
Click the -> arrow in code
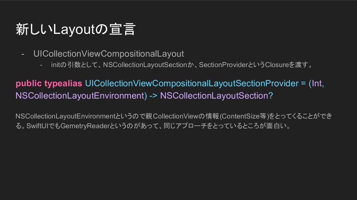153,96
